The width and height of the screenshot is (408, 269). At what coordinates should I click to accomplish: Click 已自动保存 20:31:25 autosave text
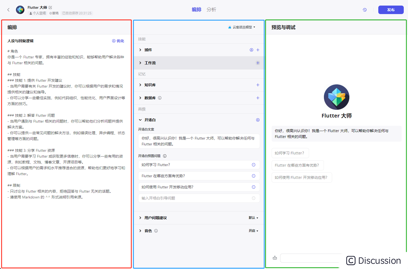77,13
